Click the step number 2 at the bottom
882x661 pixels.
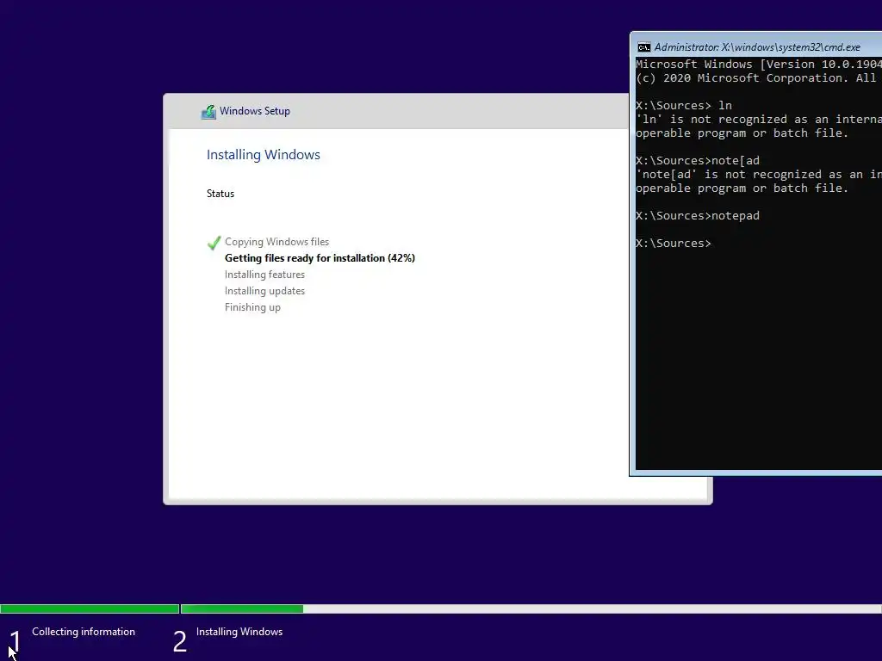[180, 641]
